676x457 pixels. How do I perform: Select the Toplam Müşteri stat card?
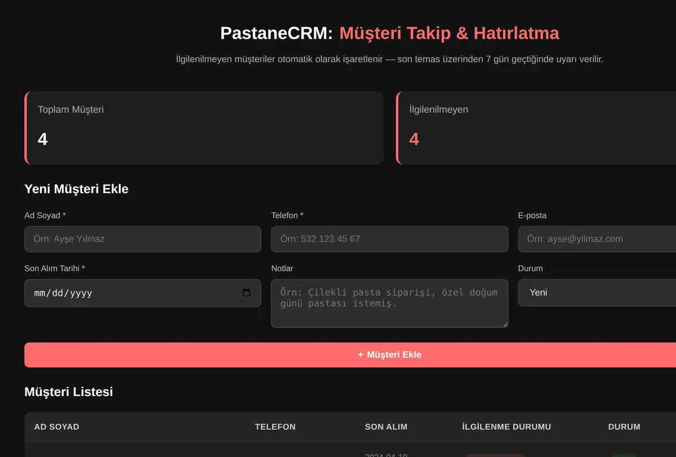click(204, 128)
